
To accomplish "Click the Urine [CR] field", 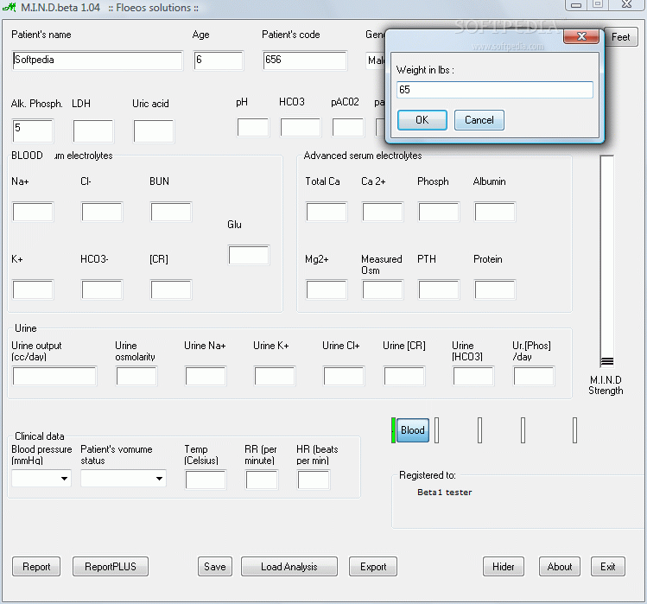I will tap(404, 376).
